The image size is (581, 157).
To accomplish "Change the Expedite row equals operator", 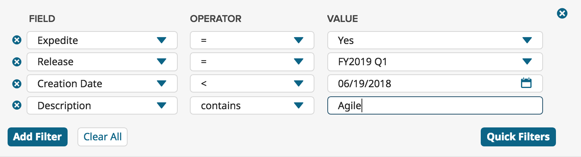I will point(252,40).
